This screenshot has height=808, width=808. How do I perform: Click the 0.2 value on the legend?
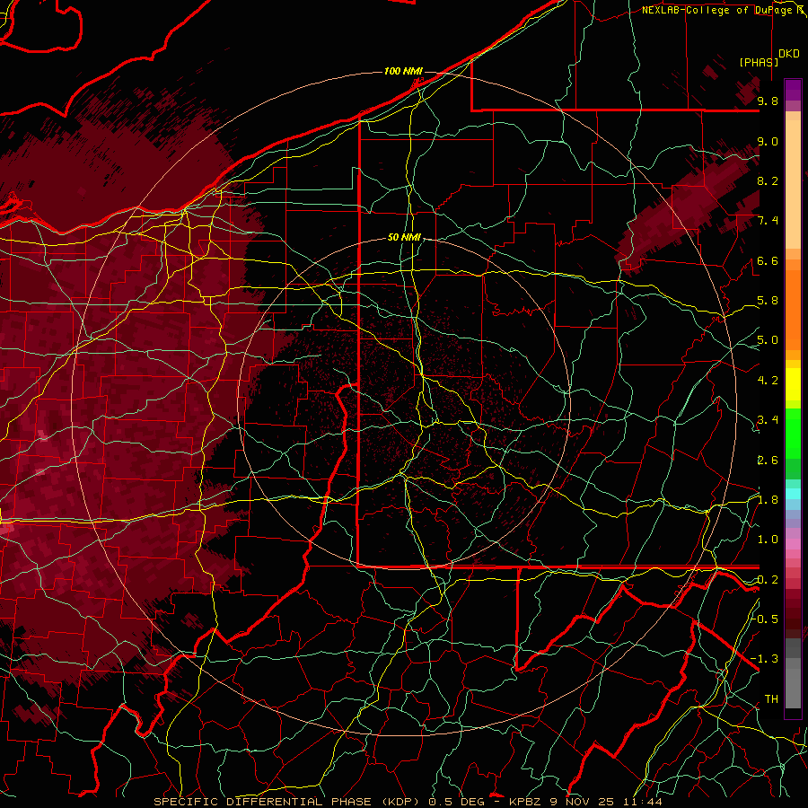[x=768, y=580]
